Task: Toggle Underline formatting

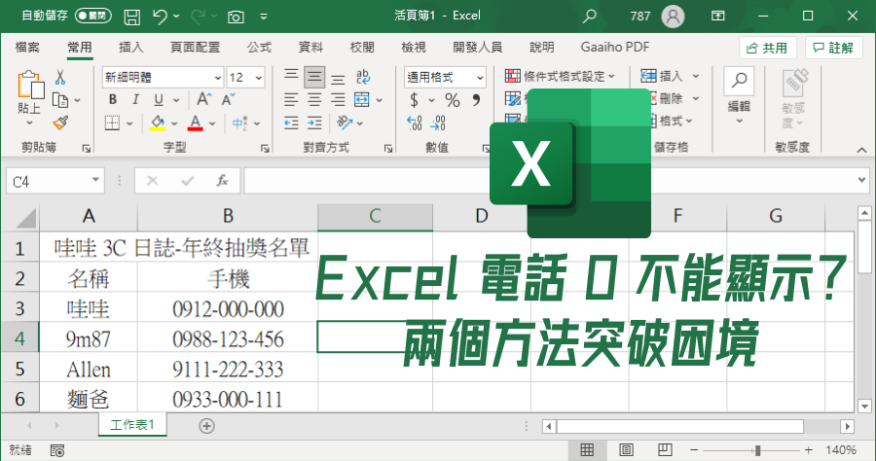Action: point(159,100)
